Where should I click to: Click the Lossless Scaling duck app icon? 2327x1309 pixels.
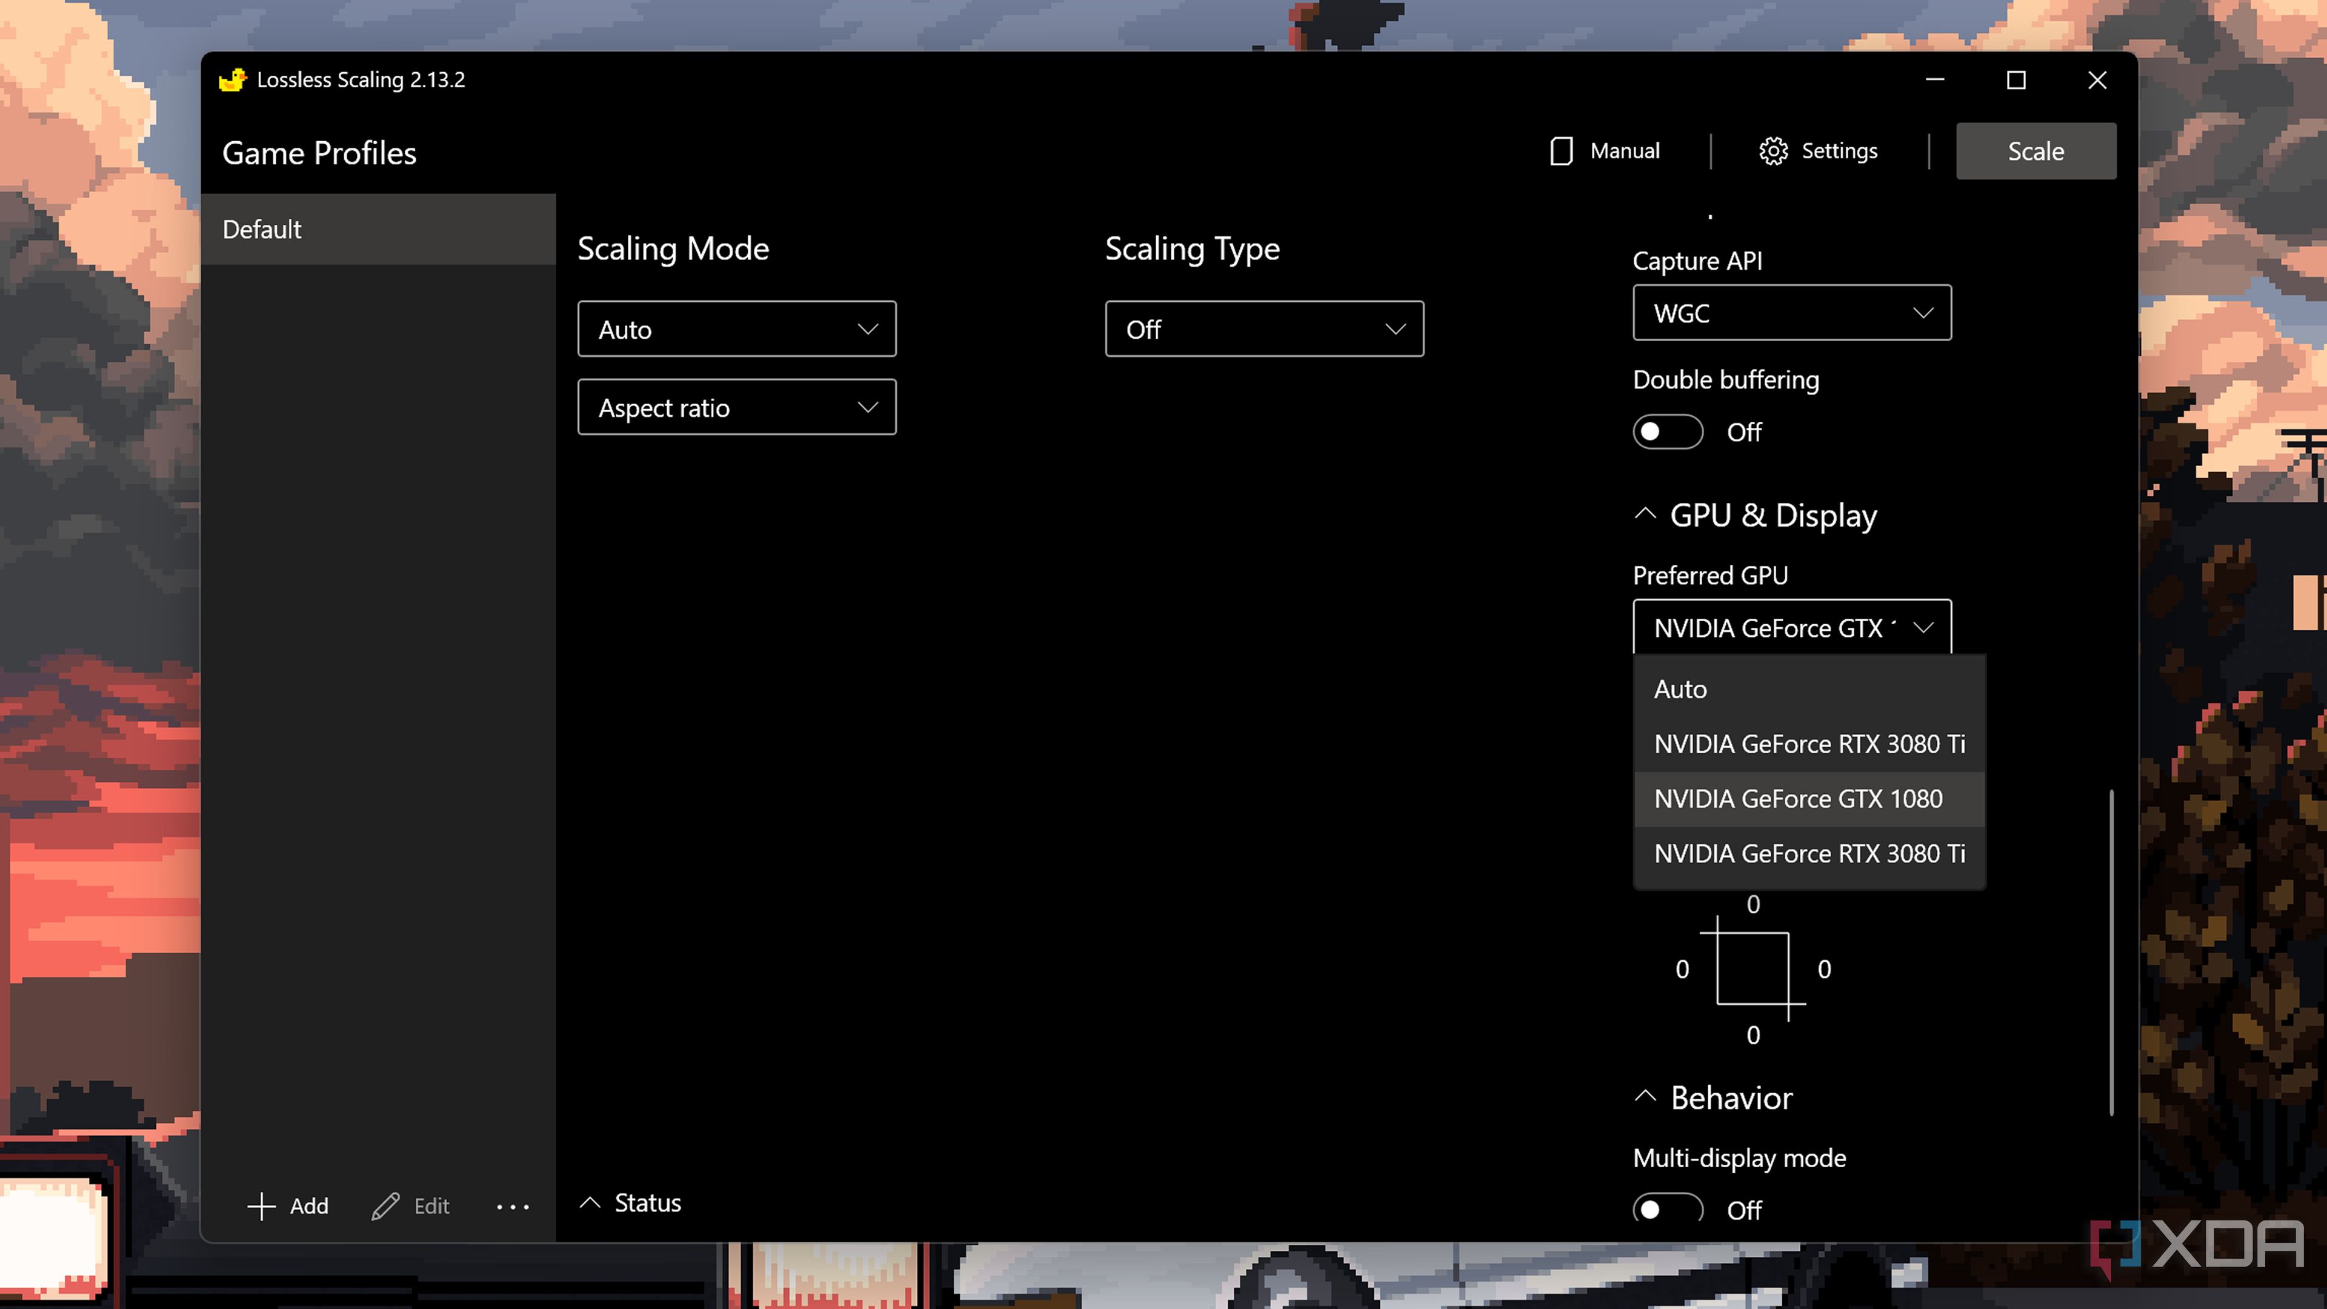coord(232,79)
